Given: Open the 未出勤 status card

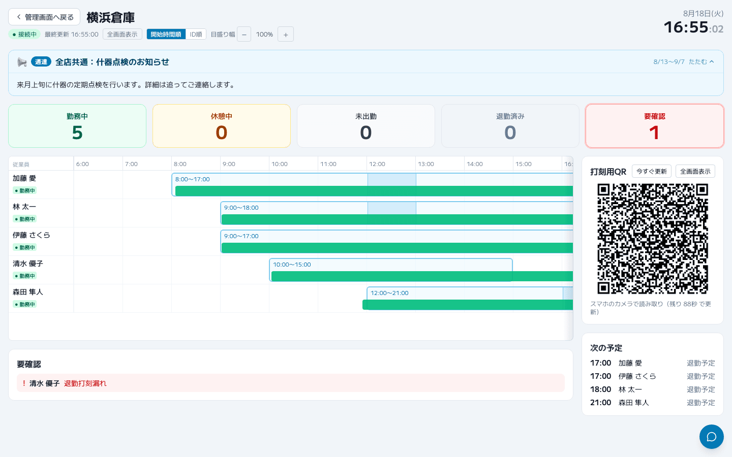Looking at the screenshot, I should point(366,126).
